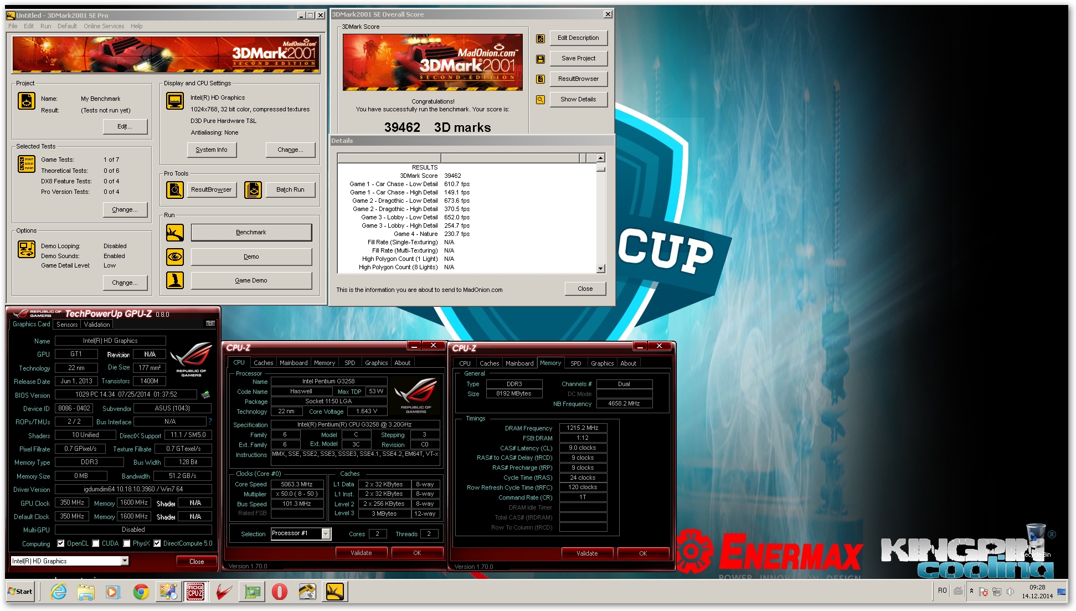The width and height of the screenshot is (1076, 611).
Task: Click the Bus Interface question mark in GPU-Z
Action: 210,422
